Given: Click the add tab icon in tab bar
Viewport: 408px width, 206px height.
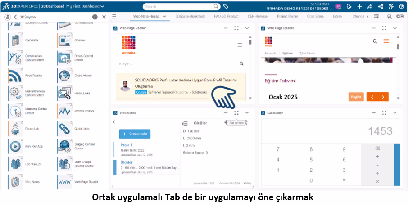Looking at the screenshot, I should coord(376,16).
